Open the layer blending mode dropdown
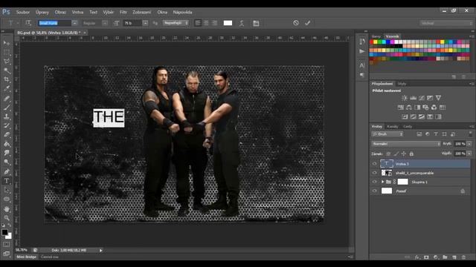Image resolution: width=476 pixels, height=267 pixels. click(406, 144)
